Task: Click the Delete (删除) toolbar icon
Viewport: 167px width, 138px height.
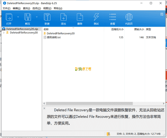Action: point(80,17)
